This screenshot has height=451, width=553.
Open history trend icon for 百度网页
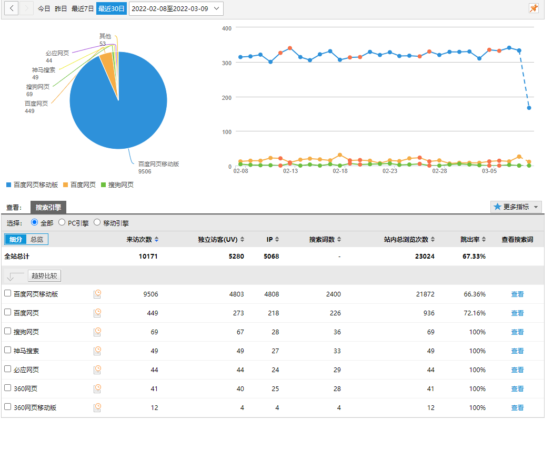pos(97,313)
